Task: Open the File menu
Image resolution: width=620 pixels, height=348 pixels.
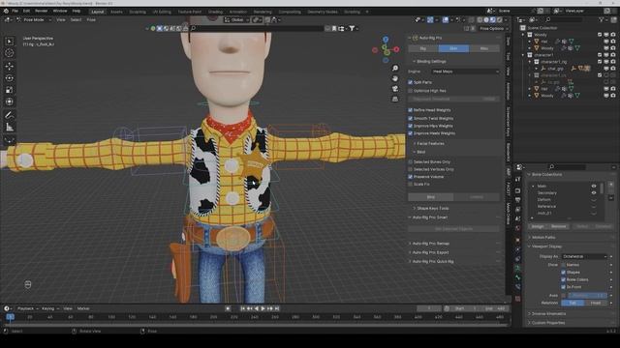Action: coord(15,11)
